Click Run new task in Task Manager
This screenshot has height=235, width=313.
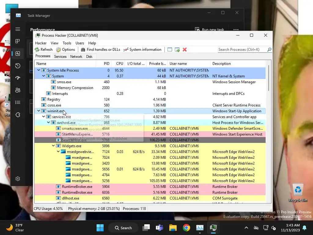coord(209,30)
